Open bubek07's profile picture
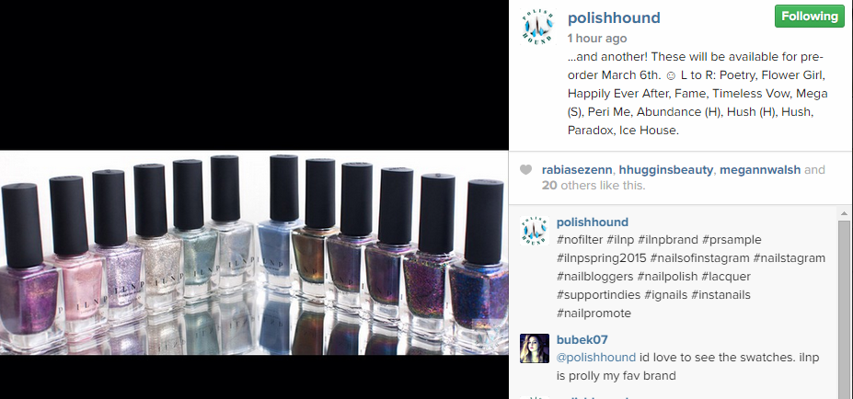853x399 pixels. [535, 348]
